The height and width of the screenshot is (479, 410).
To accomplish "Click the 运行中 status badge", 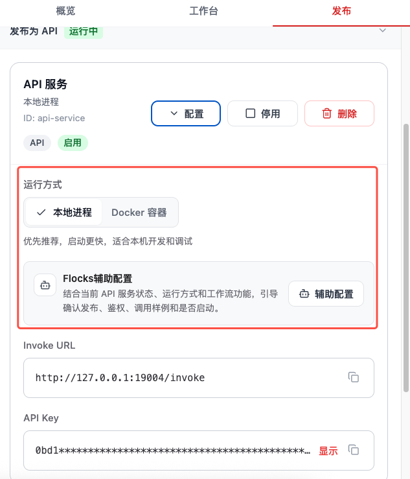I will pos(84,31).
